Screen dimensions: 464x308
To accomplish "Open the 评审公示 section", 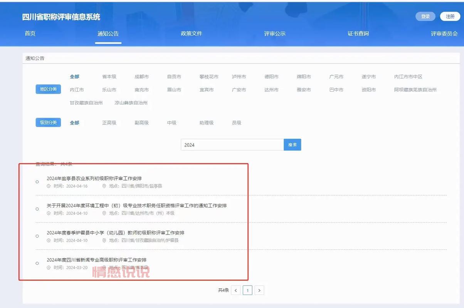I will tap(275, 33).
